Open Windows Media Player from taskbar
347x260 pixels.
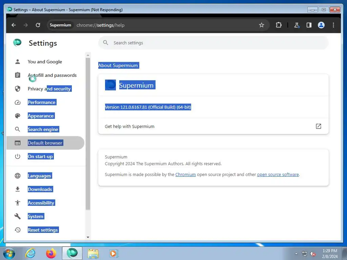click(114, 253)
